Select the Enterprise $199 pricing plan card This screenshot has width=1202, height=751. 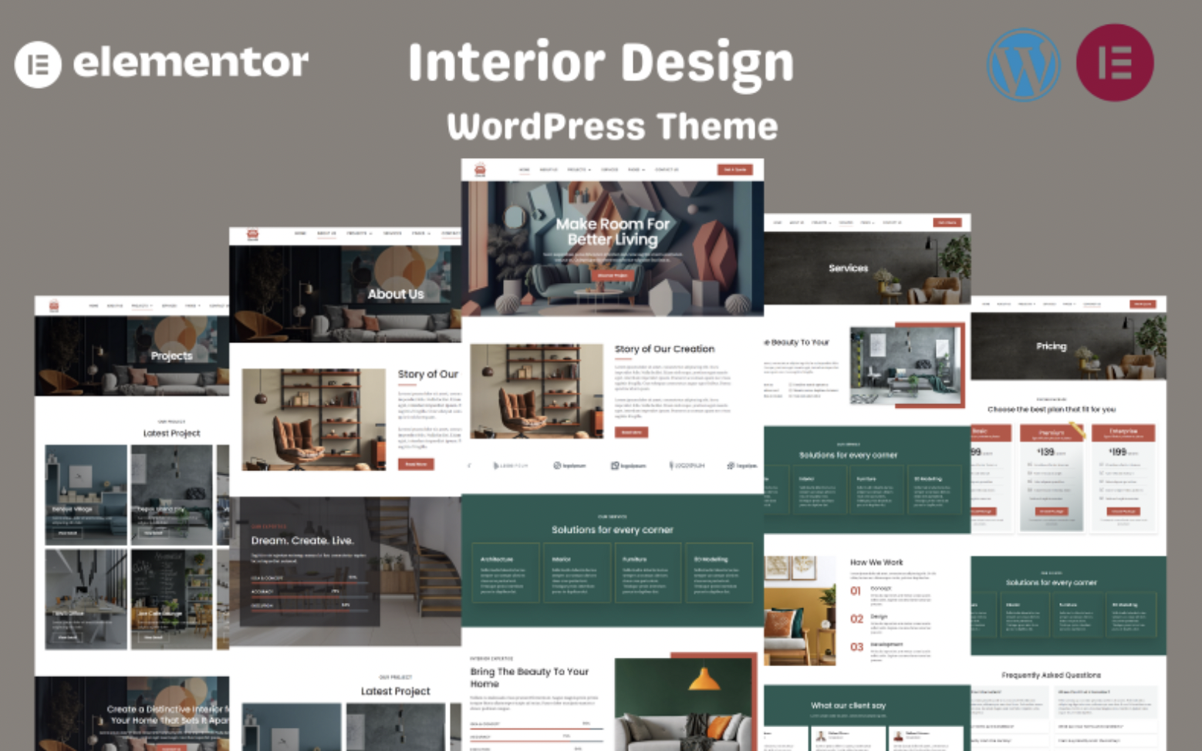1123,477
